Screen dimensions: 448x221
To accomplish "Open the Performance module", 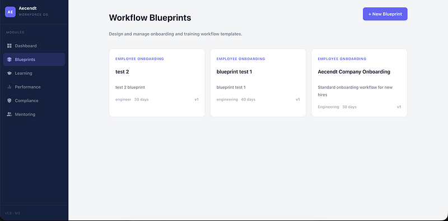I will [34, 87].
